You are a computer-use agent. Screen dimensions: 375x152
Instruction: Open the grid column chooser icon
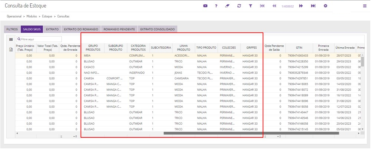tap(11, 39)
